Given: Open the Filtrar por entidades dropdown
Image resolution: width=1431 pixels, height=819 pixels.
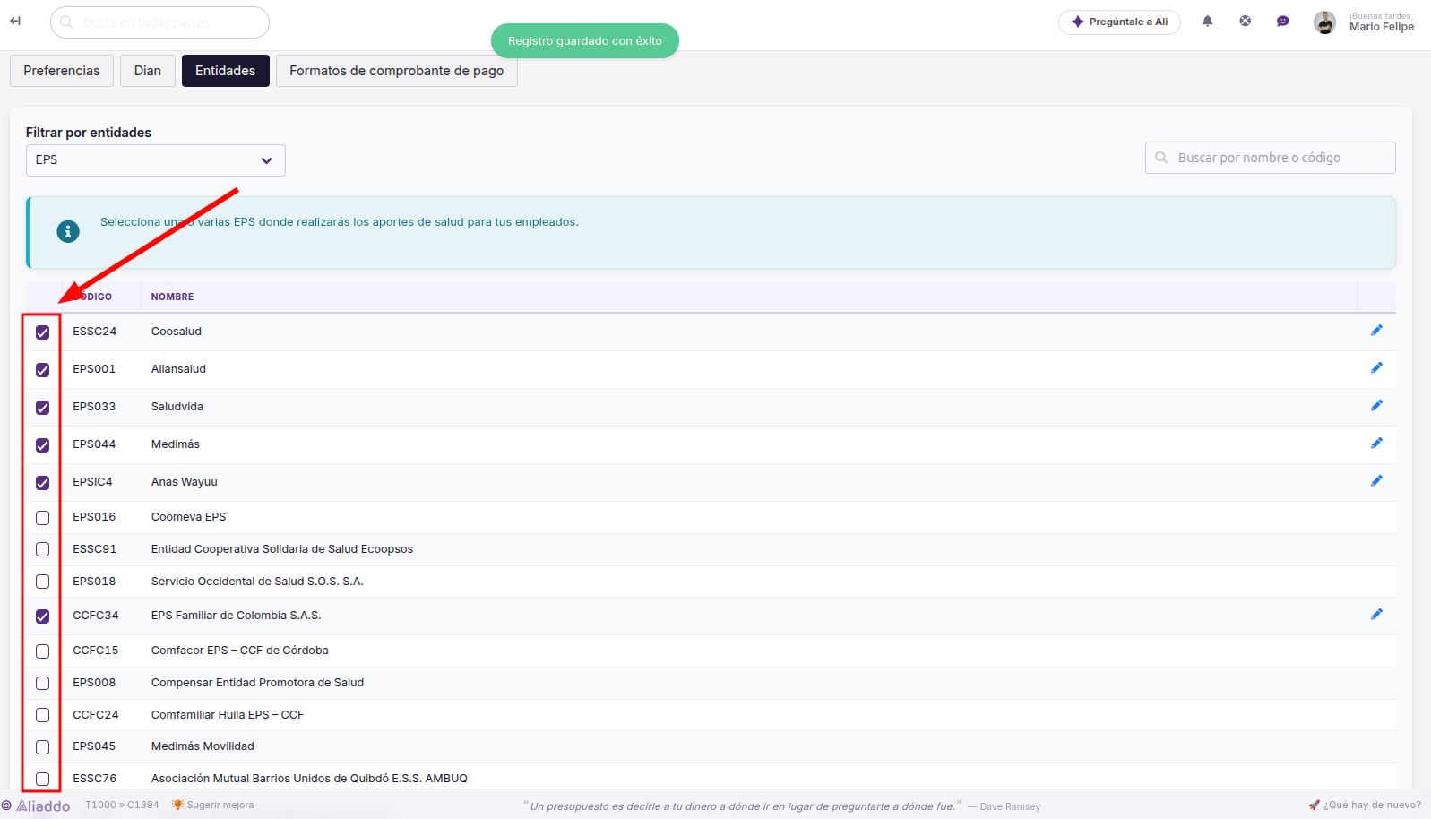Looking at the screenshot, I should point(156,160).
